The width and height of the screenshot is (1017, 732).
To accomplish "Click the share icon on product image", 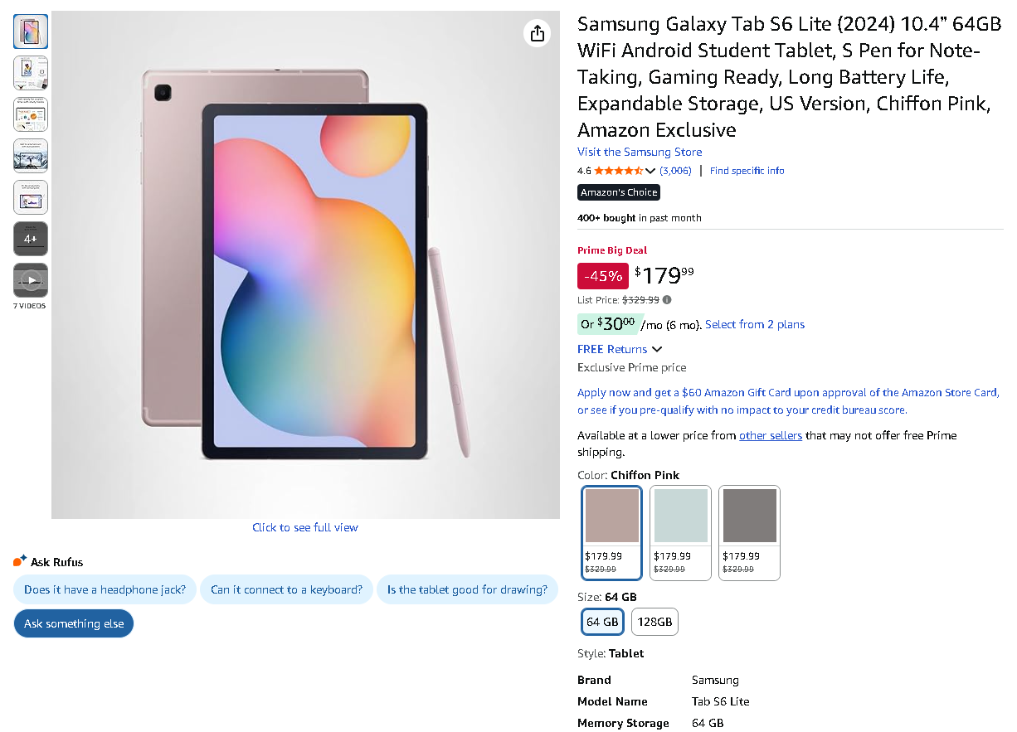I will coord(537,33).
